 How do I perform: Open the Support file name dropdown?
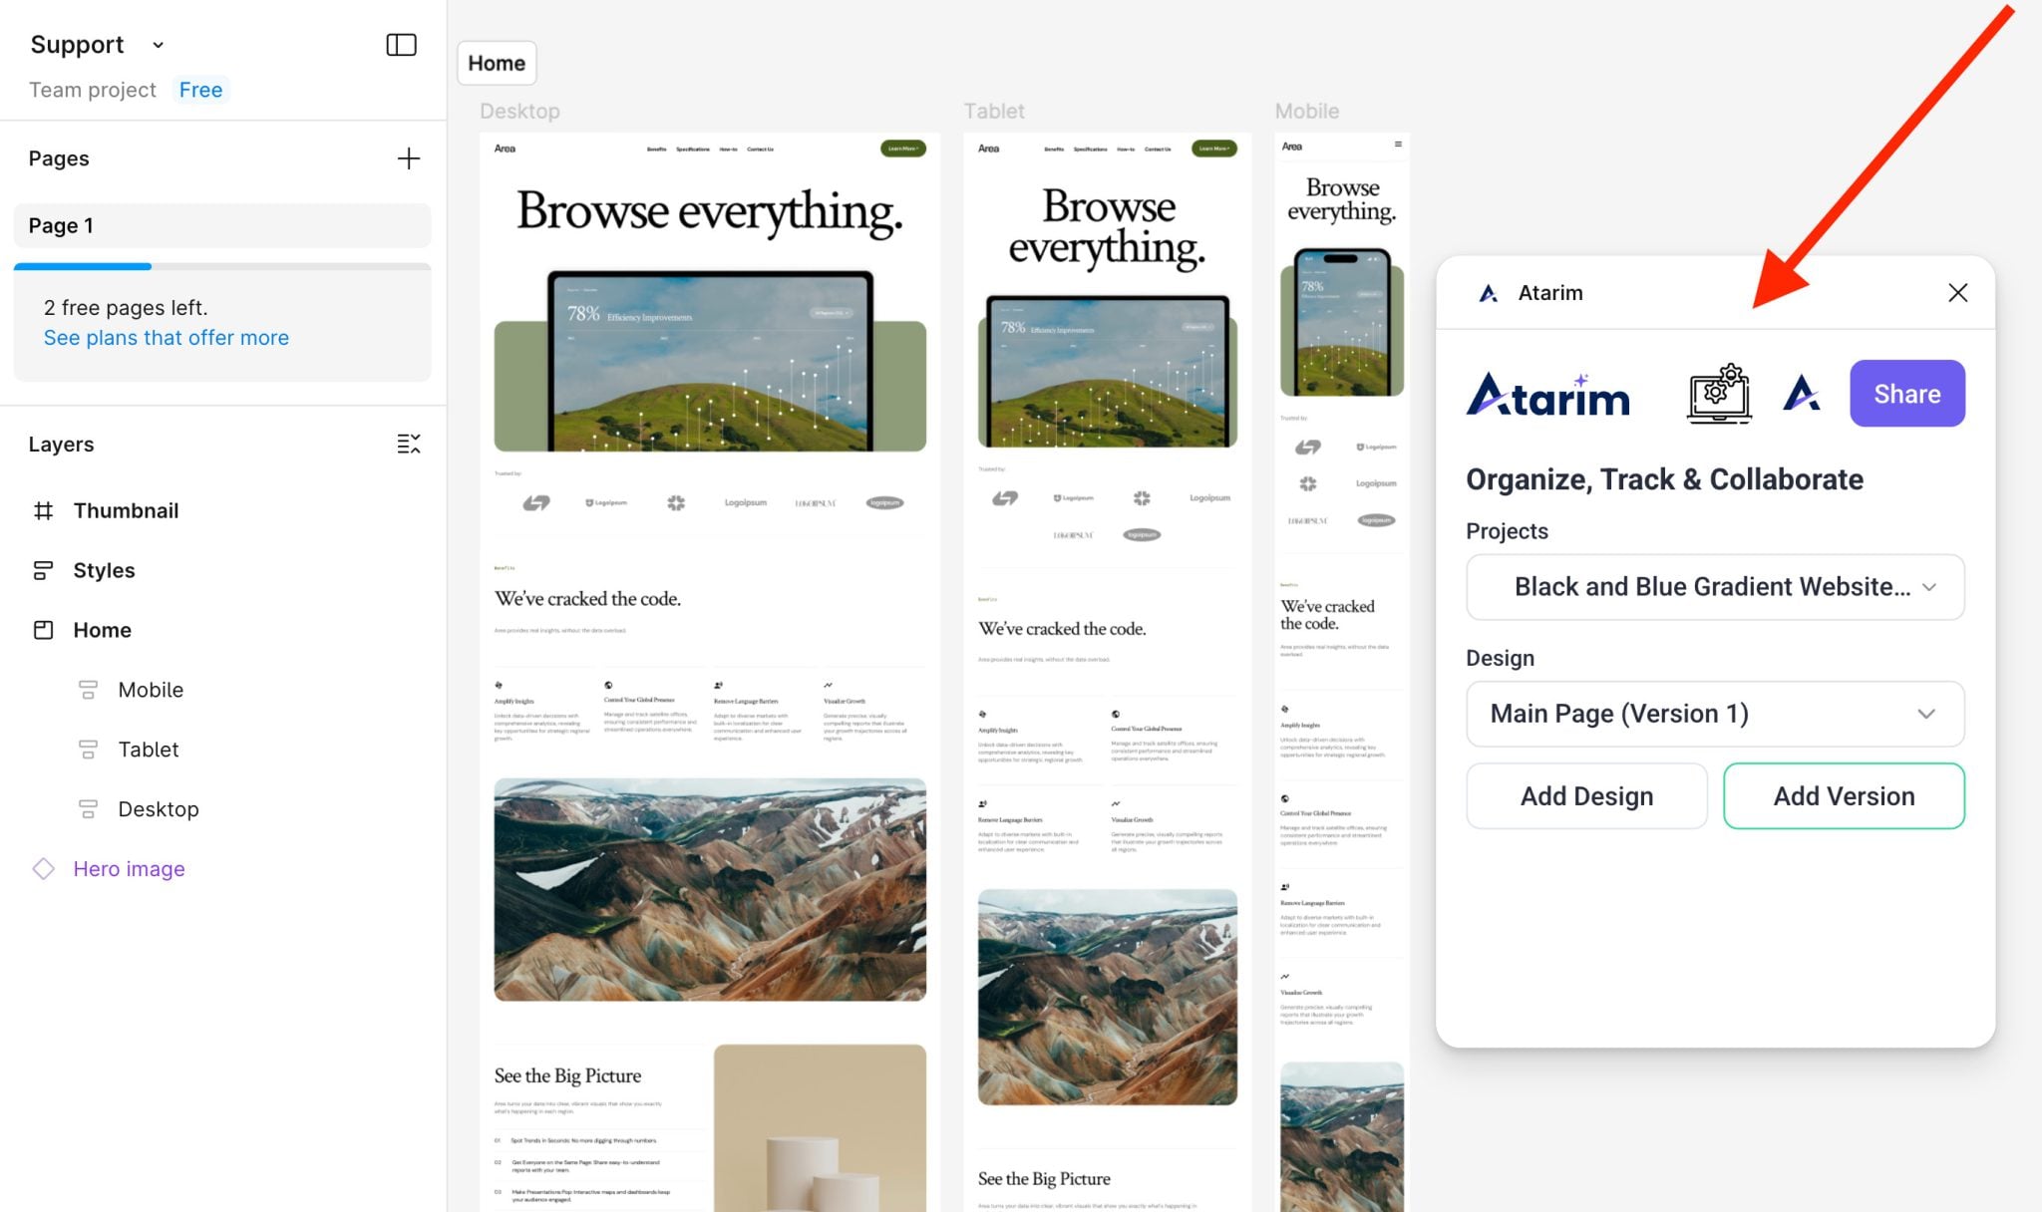158,45
